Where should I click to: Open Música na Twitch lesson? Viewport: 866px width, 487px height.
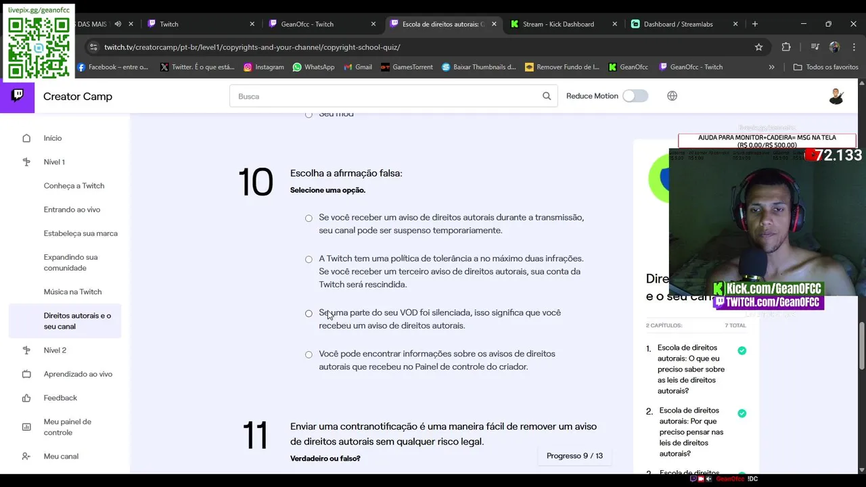(72, 292)
